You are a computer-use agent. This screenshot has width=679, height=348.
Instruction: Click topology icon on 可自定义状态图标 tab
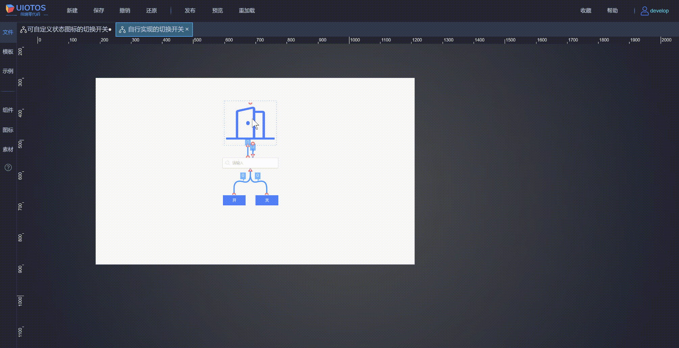(23, 30)
